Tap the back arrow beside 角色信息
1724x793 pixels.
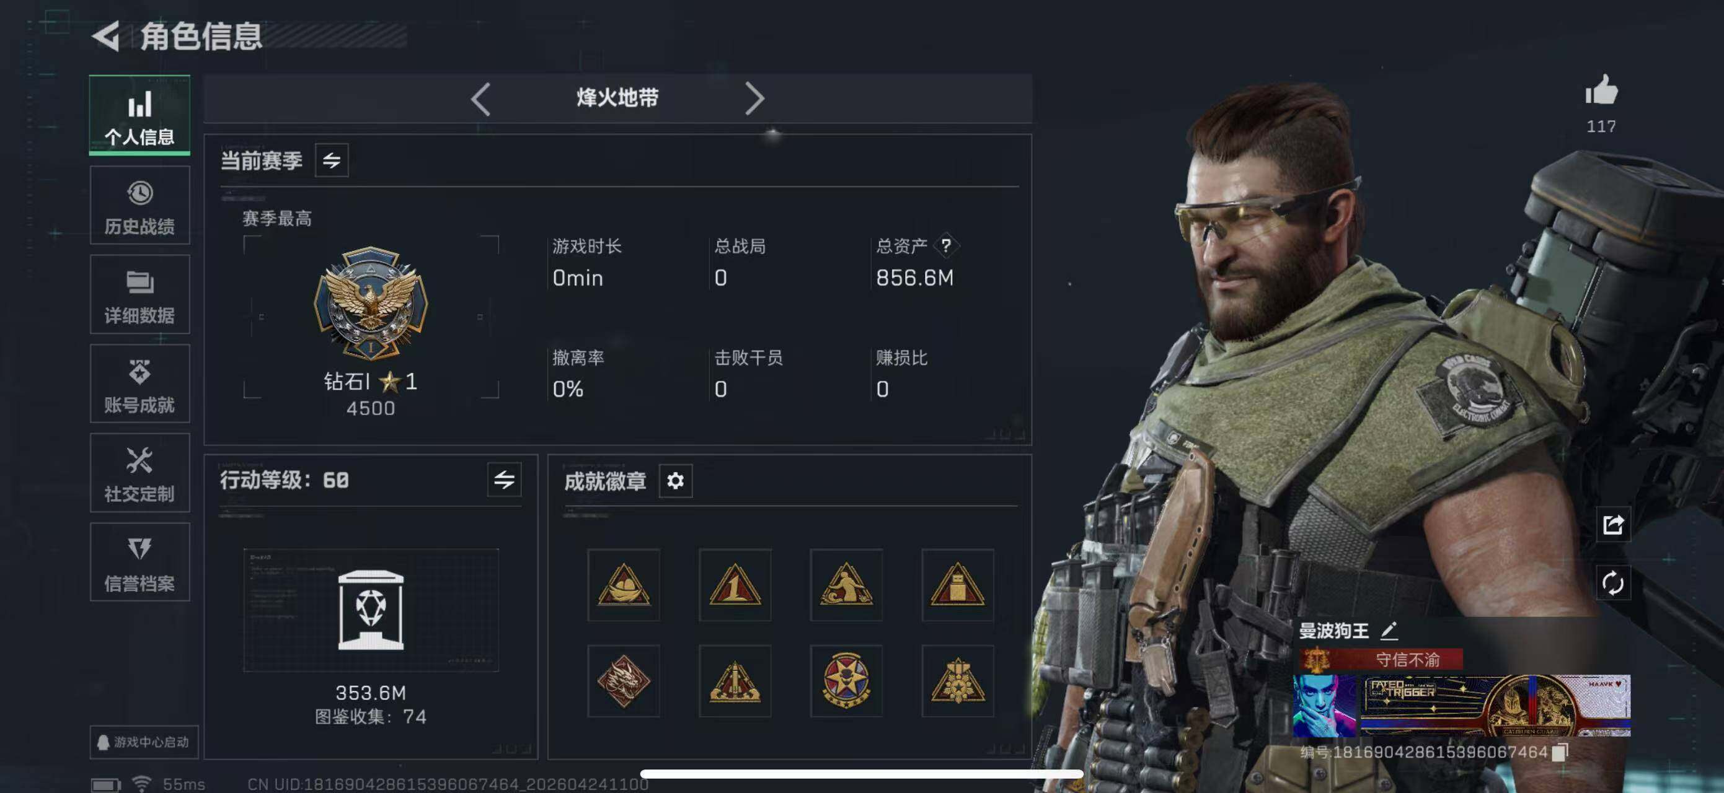pos(106,36)
